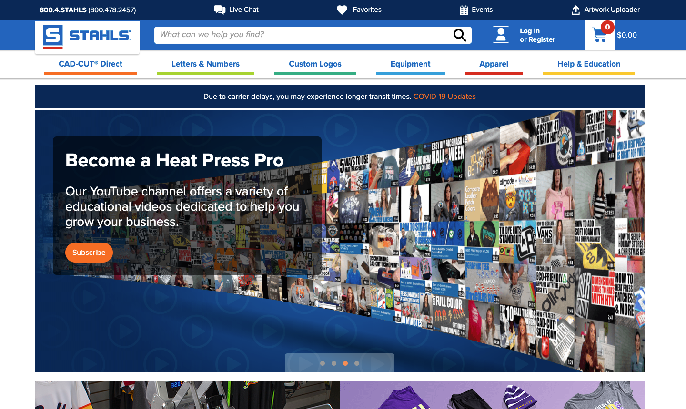Click the Artwork Uploader upload icon
The width and height of the screenshot is (686, 409).
coord(575,10)
